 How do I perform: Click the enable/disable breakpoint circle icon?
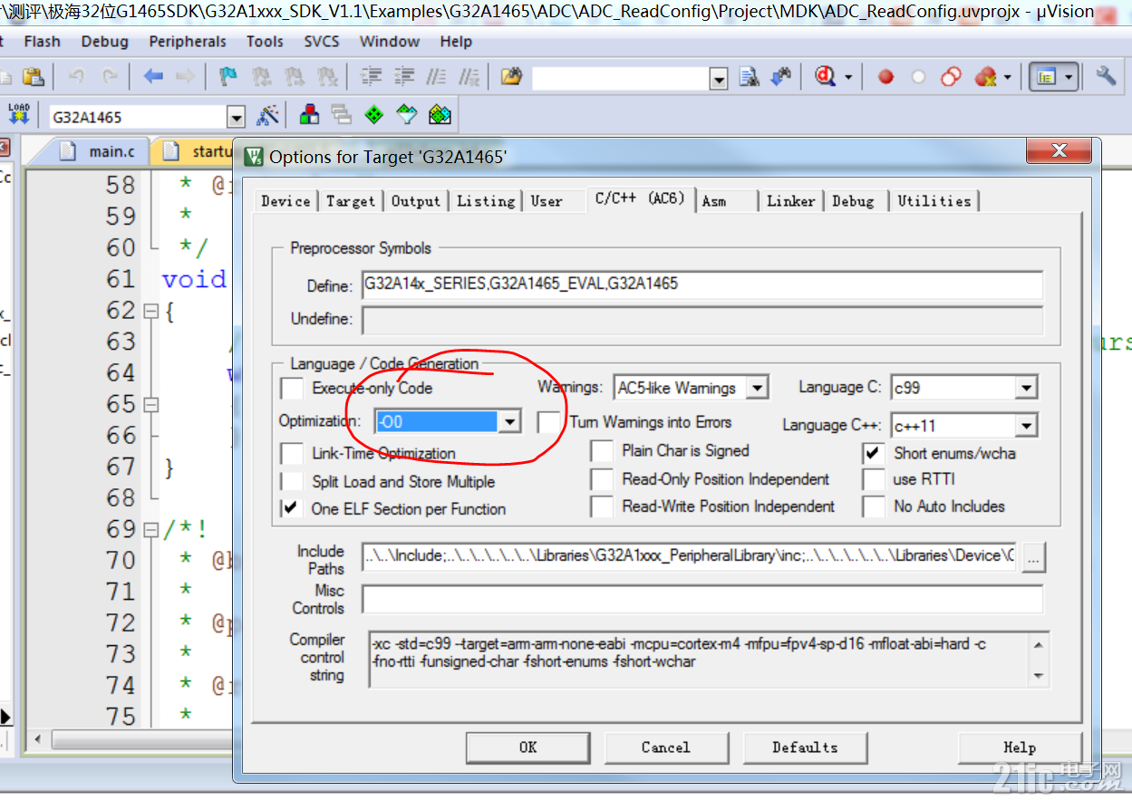click(x=918, y=78)
